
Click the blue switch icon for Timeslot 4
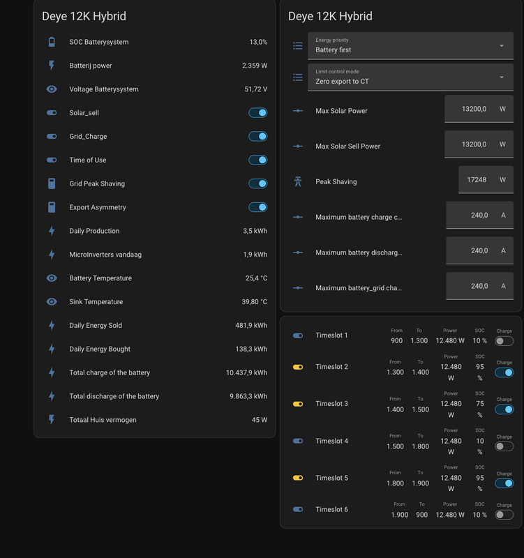pos(298,441)
